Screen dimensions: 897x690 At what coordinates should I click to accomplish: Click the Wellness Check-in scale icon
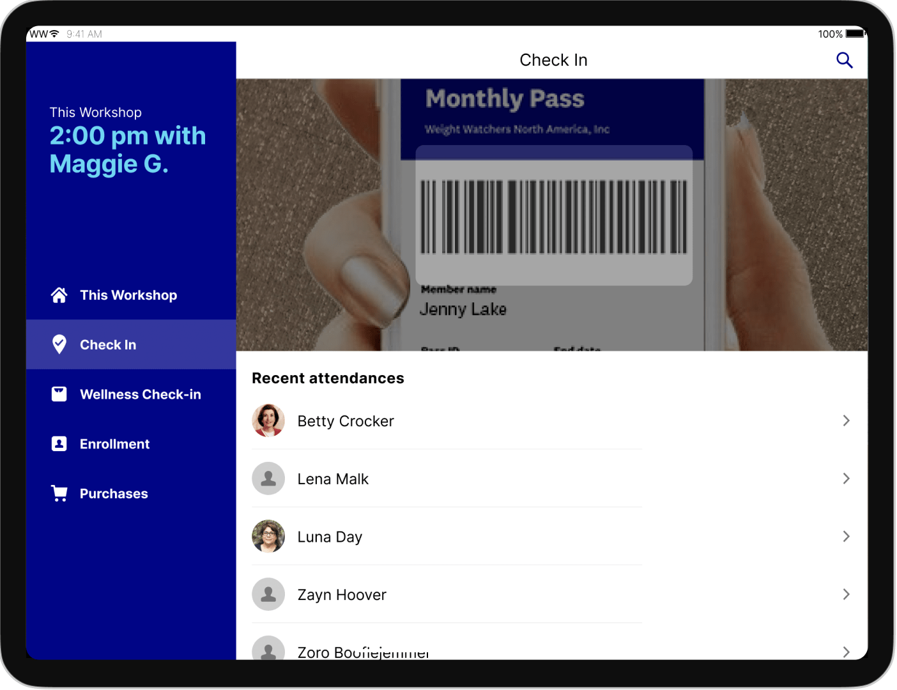(x=59, y=394)
